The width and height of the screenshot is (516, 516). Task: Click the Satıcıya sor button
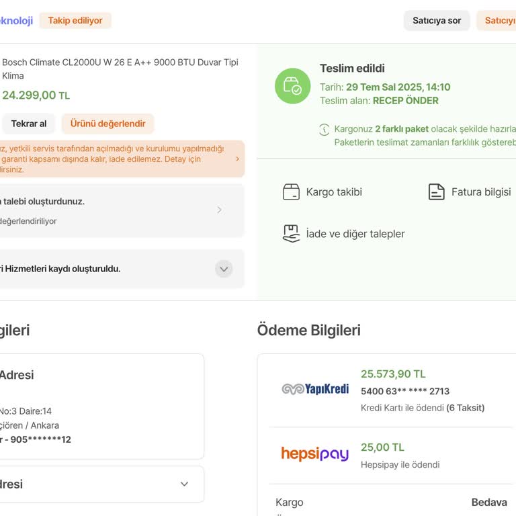(437, 21)
